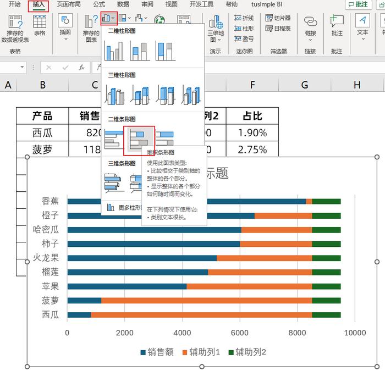The height and width of the screenshot is (371, 385).
Task: Open the 插图 illustrations dropdown
Action: [x=65, y=27]
